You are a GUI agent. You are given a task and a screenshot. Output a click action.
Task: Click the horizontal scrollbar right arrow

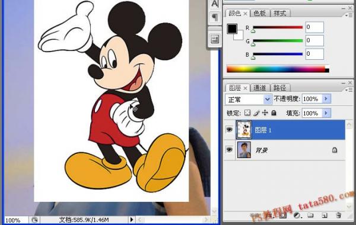pos(206,220)
